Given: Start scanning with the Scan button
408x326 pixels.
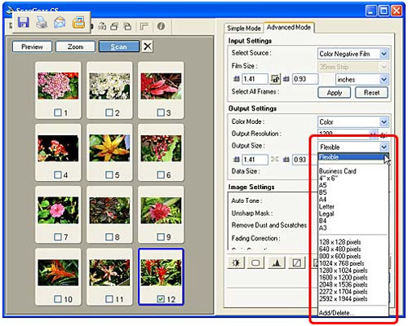Looking at the screenshot, I should click(x=119, y=46).
